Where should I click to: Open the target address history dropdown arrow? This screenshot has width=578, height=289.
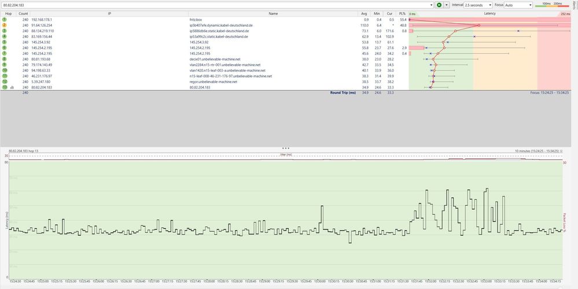coord(431,5)
